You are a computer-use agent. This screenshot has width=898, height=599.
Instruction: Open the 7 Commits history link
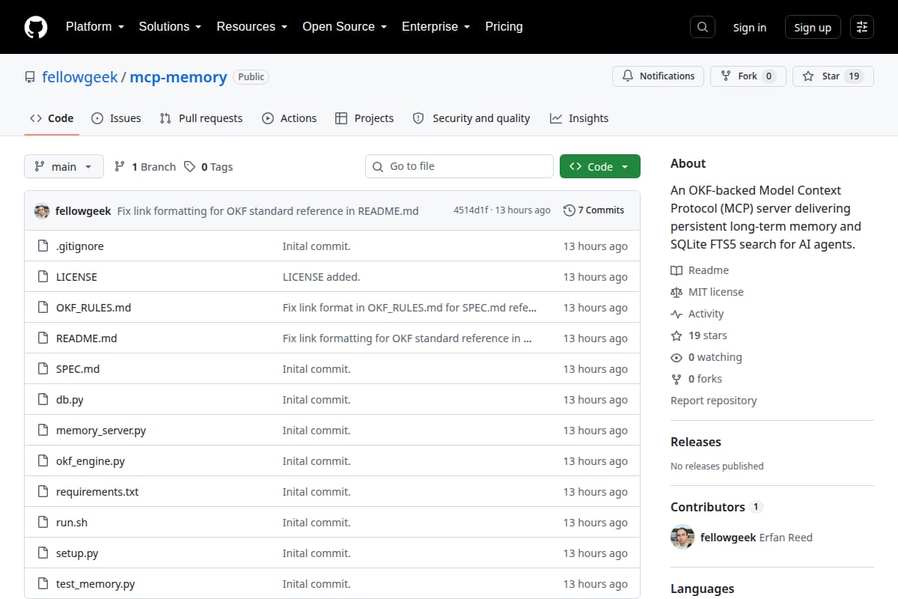593,210
